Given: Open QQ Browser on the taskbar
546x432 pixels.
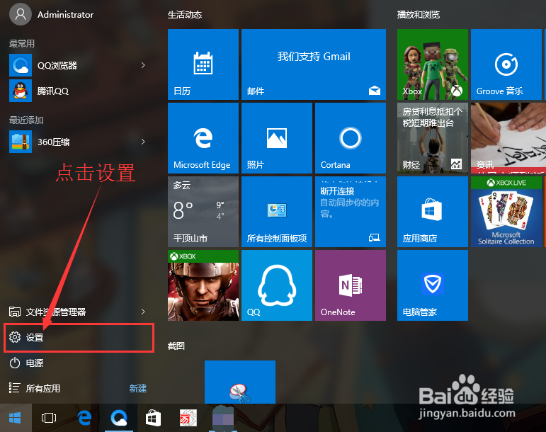Looking at the screenshot, I should [119, 417].
